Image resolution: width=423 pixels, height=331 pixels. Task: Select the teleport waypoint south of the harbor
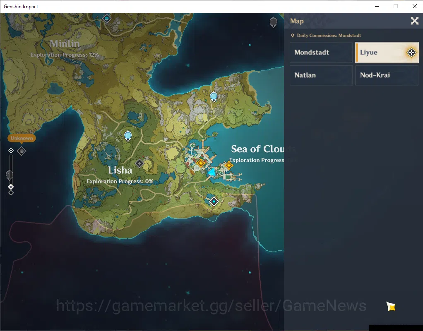pos(214,201)
